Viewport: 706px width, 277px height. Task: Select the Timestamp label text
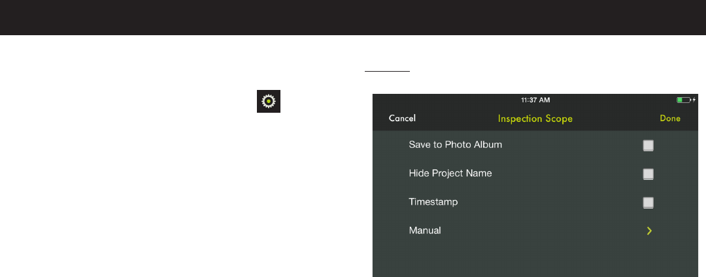(433, 202)
